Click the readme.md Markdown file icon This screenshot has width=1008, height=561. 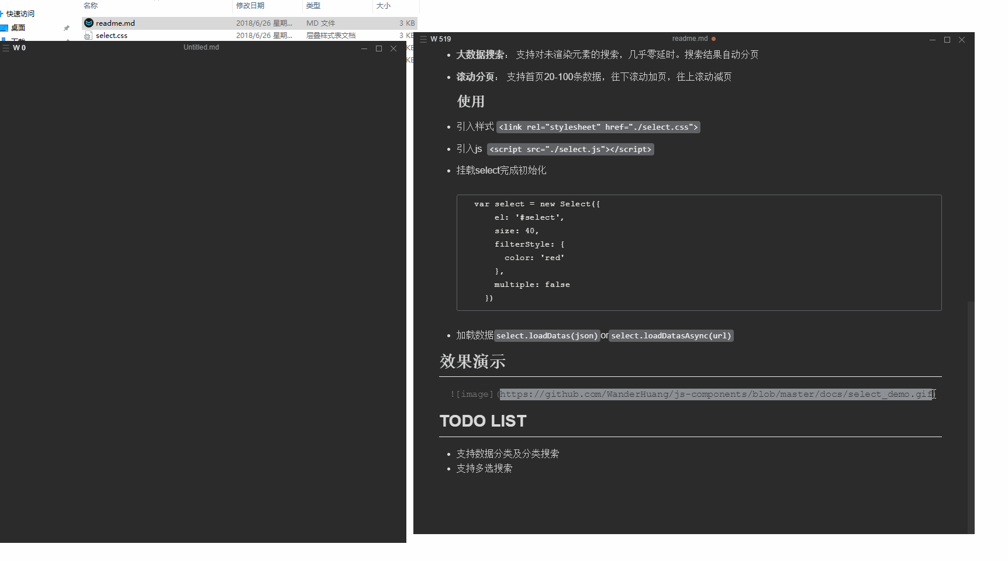point(88,23)
